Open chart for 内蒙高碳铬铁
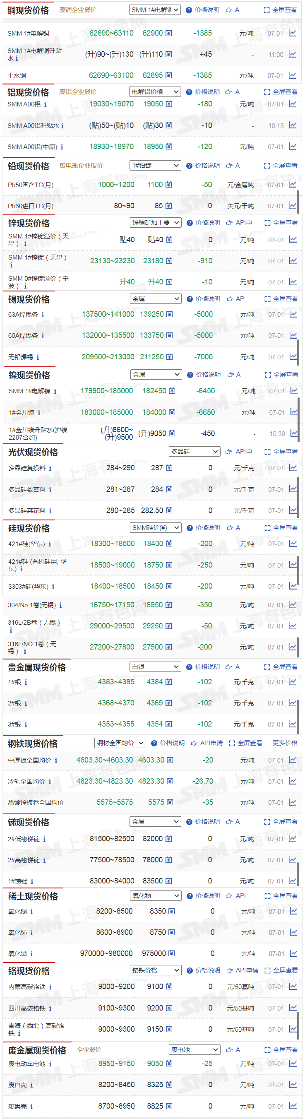 (293, 987)
